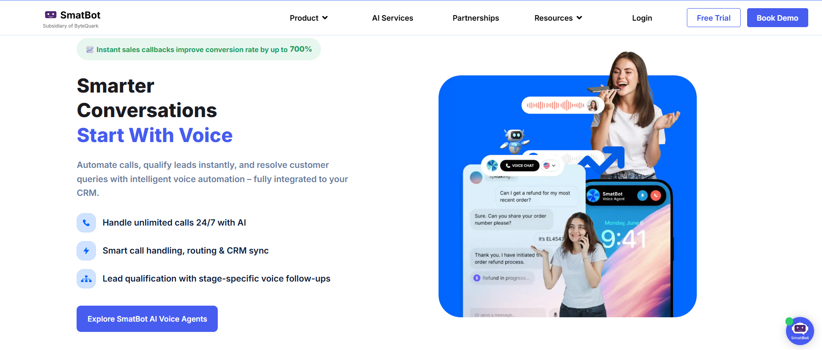
Task: Click the VOICE CHAT pill in illustration
Action: pos(519,165)
